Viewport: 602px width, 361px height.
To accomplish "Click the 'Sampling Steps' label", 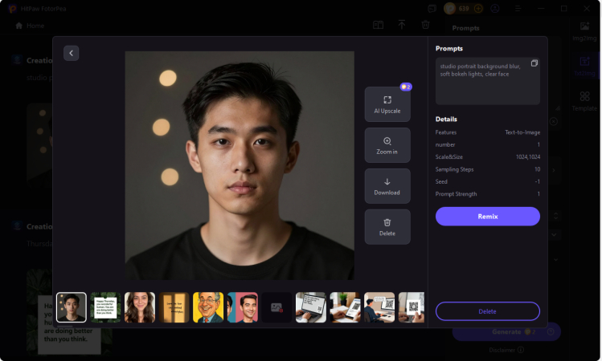I will pyautogui.click(x=455, y=169).
